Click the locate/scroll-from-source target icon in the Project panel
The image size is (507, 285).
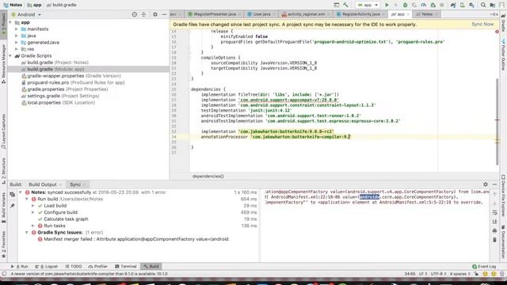tap(135, 14)
